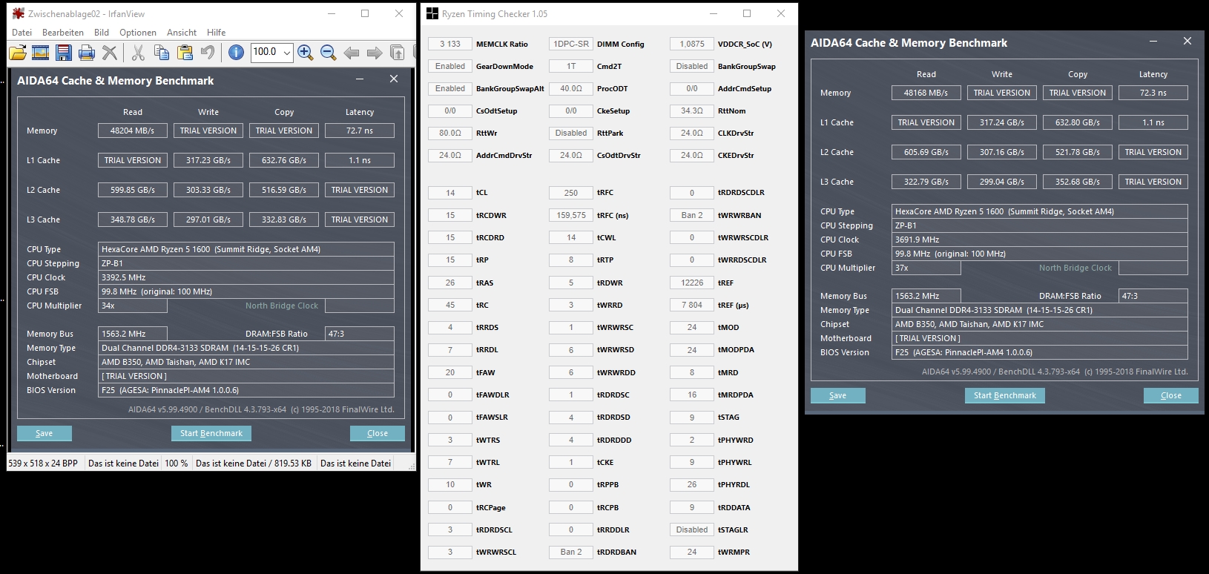Paste from clipboard with the paste icon

[185, 52]
